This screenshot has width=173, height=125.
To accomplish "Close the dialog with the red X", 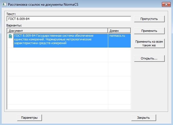I will click(x=166, y=5).
